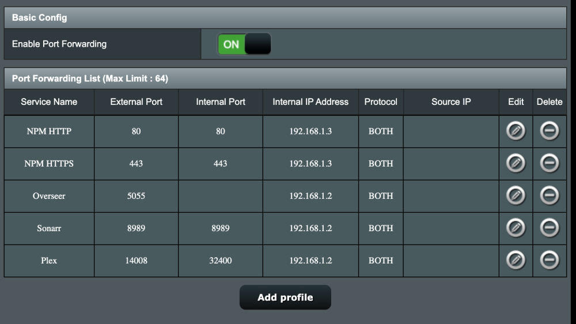Image resolution: width=576 pixels, height=324 pixels.
Task: Edit the Sonarr forwarding rule
Action: (516, 228)
